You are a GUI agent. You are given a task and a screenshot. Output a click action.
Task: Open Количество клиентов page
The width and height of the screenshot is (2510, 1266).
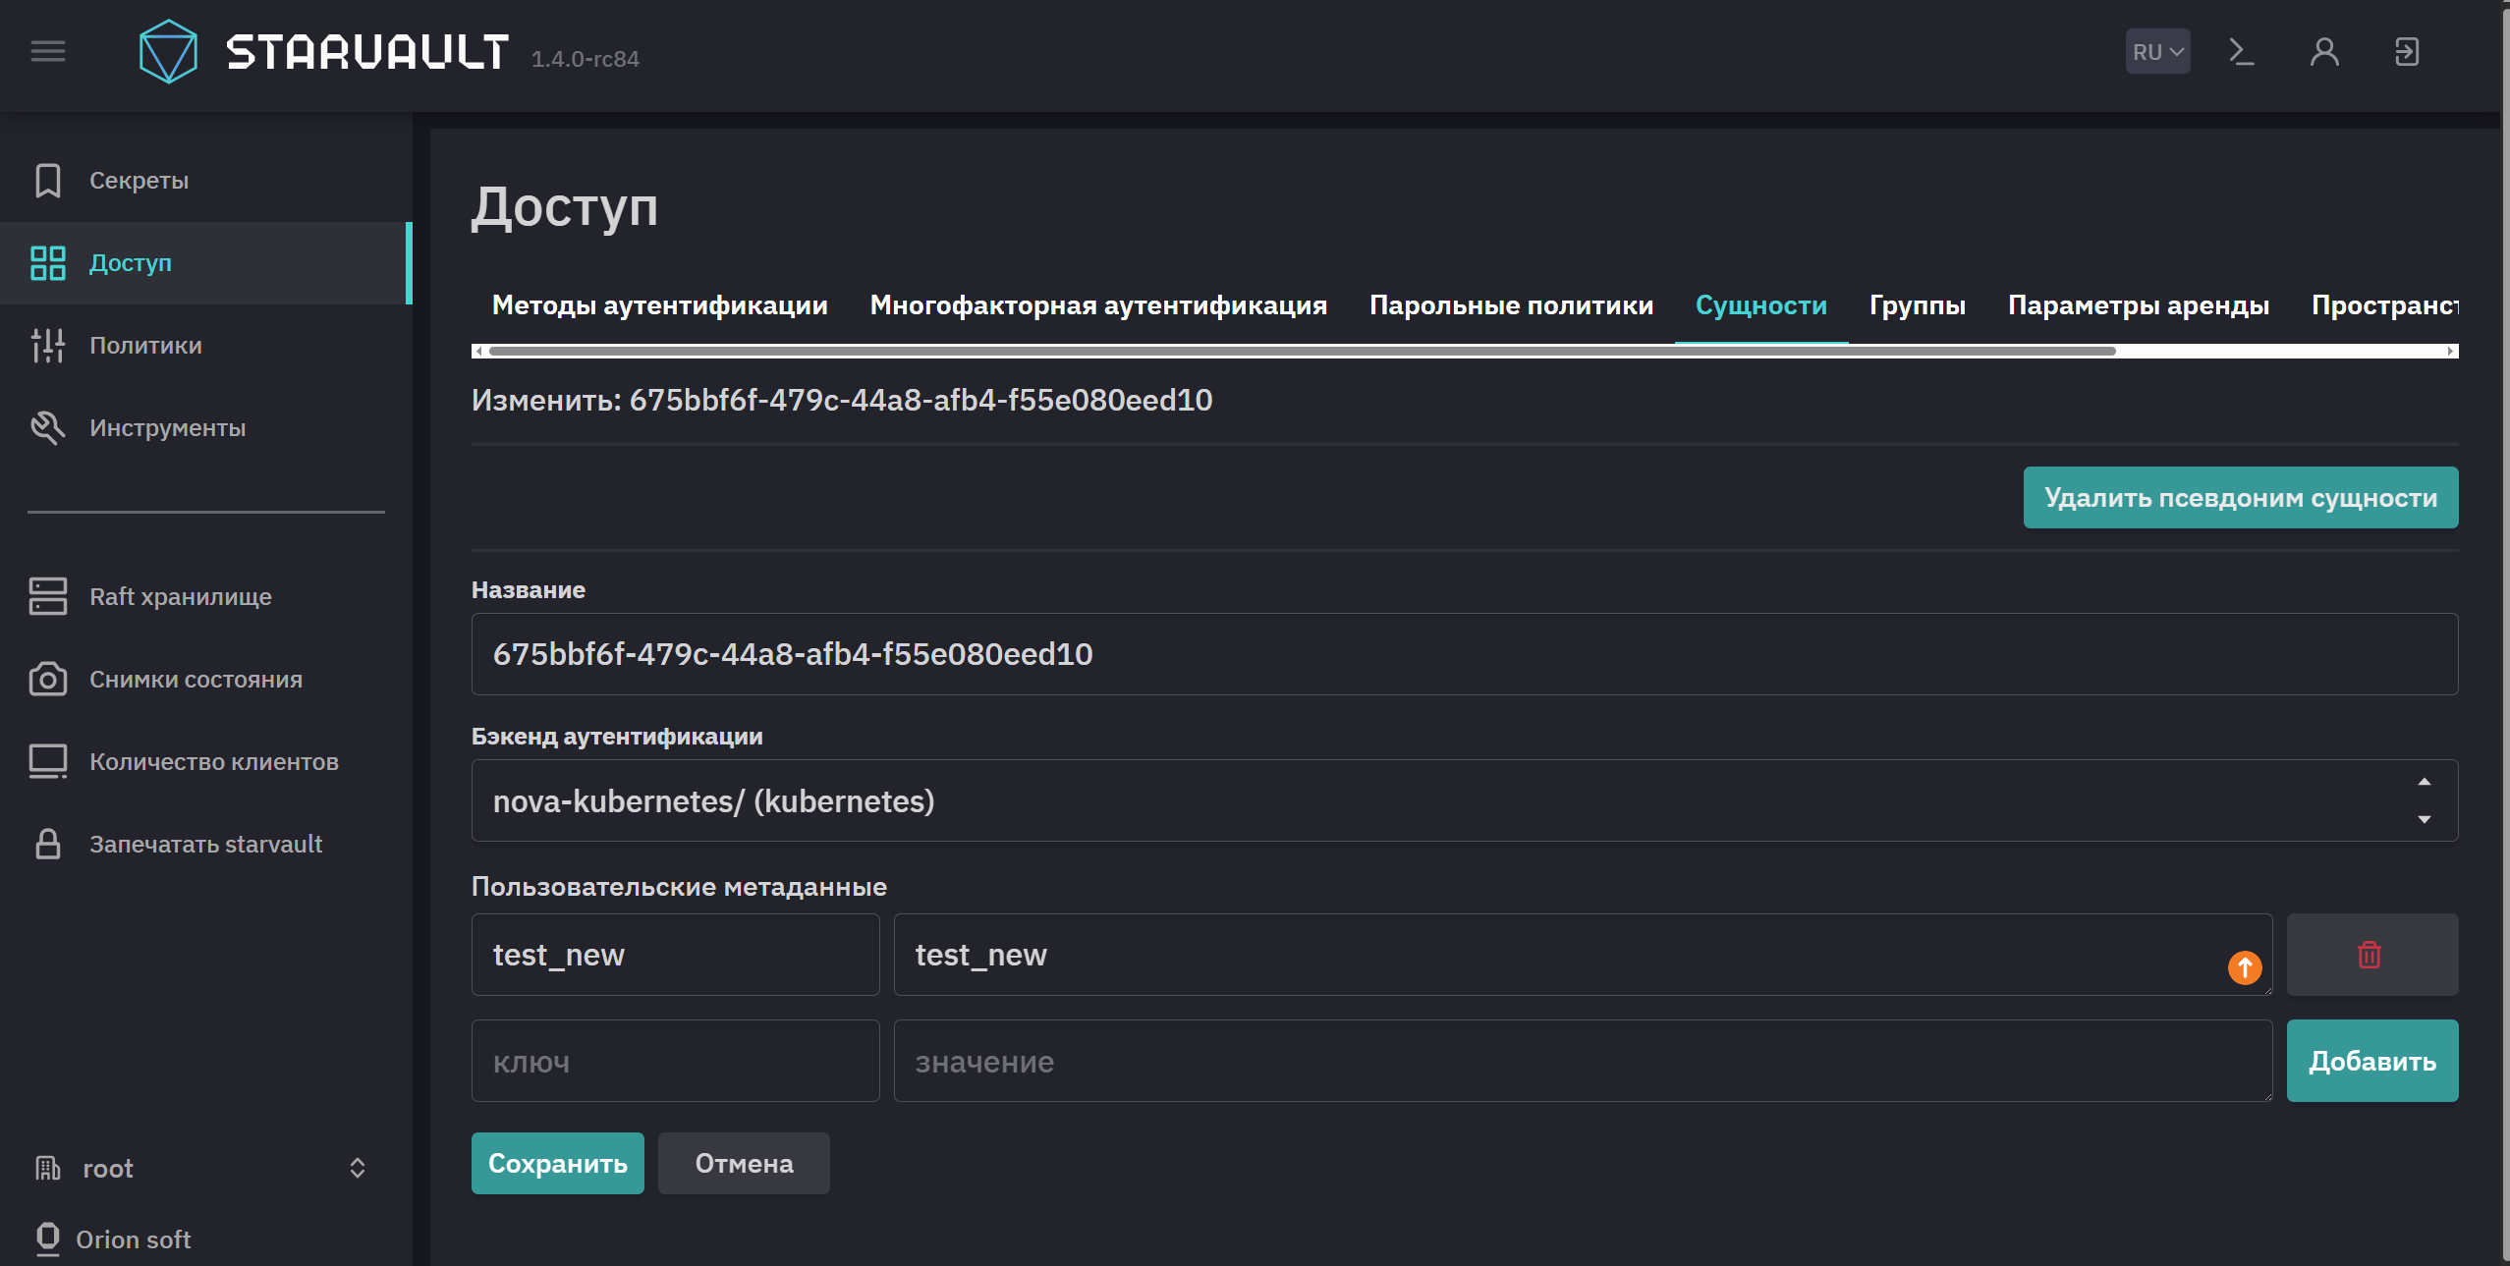point(206,761)
